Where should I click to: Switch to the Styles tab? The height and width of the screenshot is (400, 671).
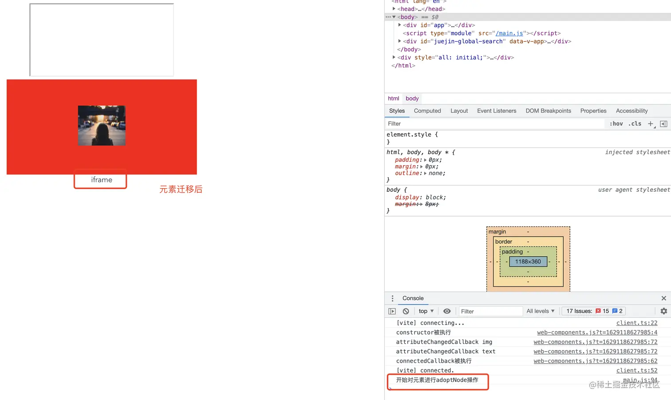pyautogui.click(x=397, y=111)
